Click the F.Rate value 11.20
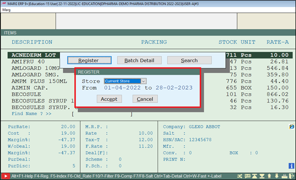The width and height of the screenshot is (296, 180). tap(146, 146)
